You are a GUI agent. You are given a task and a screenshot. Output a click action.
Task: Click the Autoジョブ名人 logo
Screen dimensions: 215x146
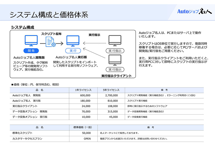(x=194, y=11)
